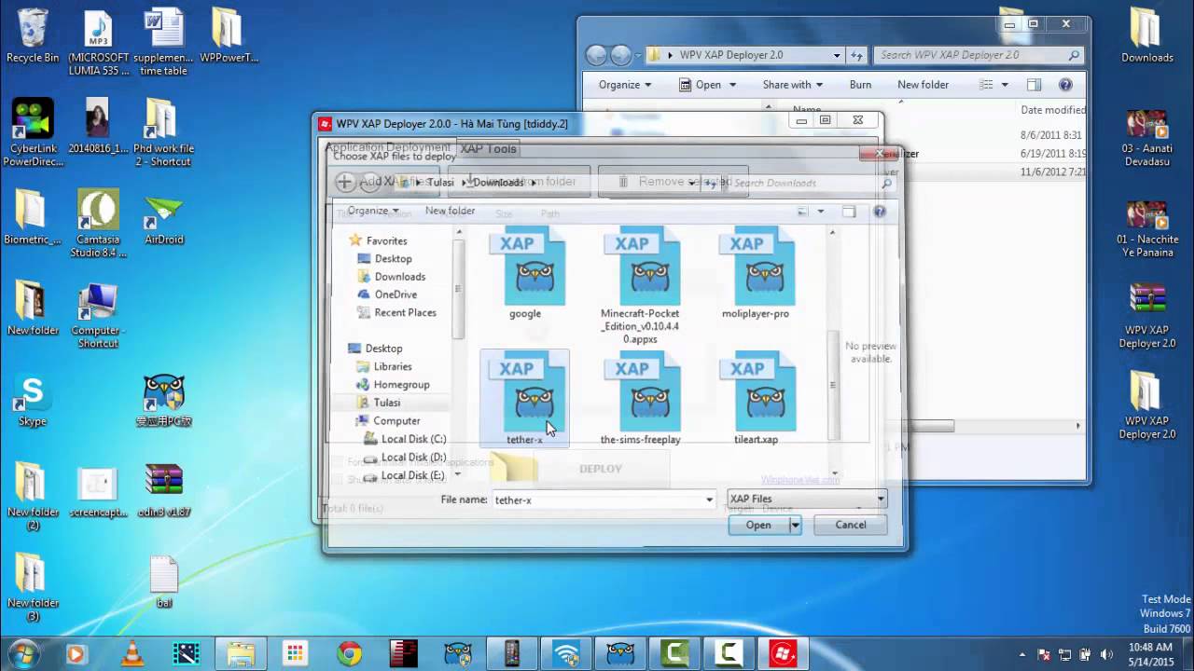Expand the File name history dropdown
Image resolution: width=1194 pixels, height=671 pixels.
pos(709,500)
